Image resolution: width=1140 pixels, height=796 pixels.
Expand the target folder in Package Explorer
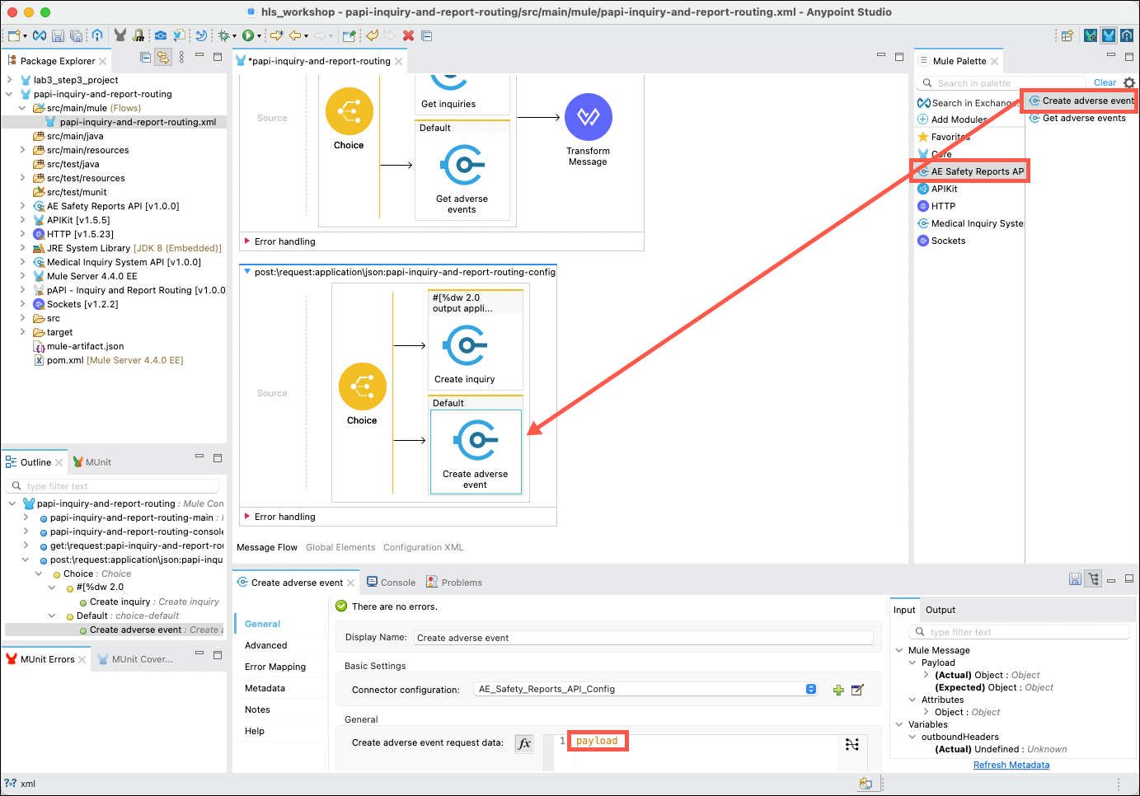pyautogui.click(x=22, y=332)
